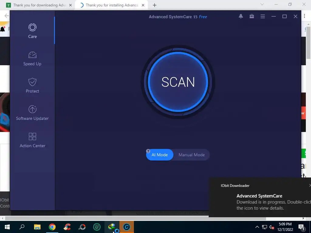This screenshot has width=311, height=233.
Task: Click the AI Mode help question mark
Action: 148,151
